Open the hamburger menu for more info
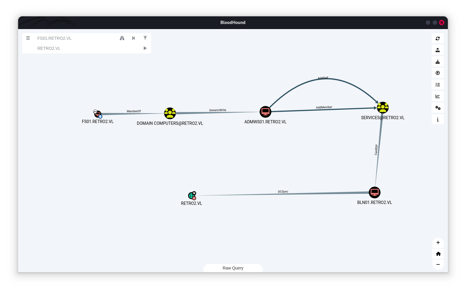 [x=28, y=38]
